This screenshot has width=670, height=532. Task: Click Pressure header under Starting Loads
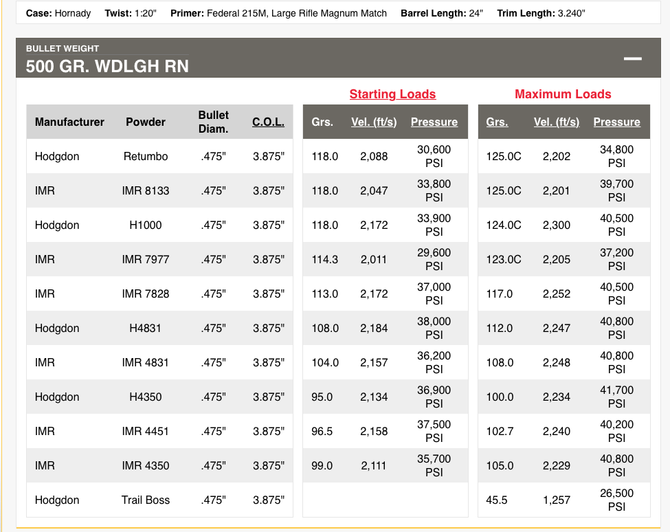(434, 122)
